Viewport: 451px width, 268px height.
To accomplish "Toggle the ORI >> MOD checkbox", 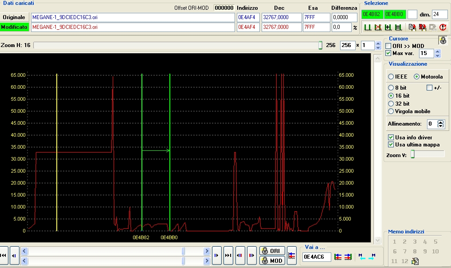I will [388, 46].
